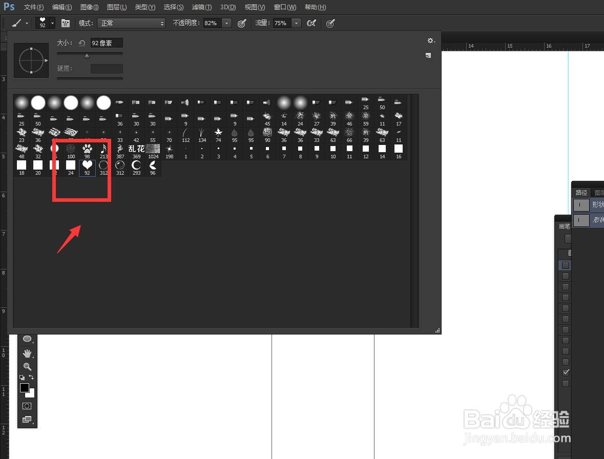Toggle pressure for size icon
Screen dimensions: 604x459
point(330,23)
